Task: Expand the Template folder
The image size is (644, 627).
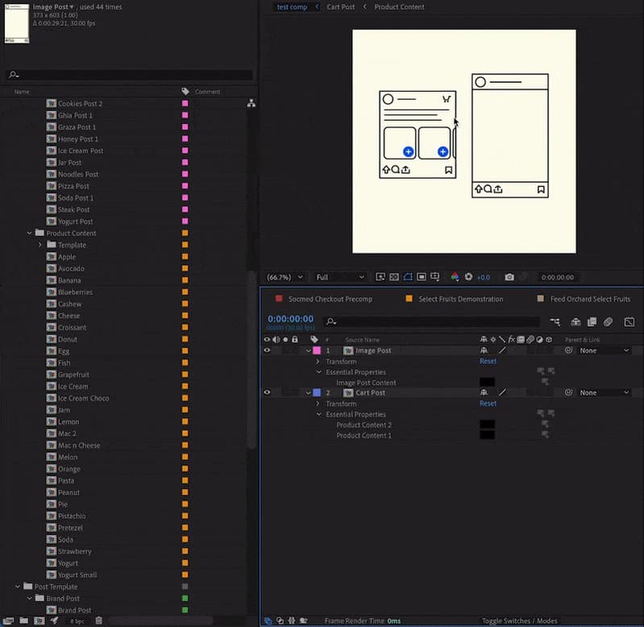Action: [x=40, y=245]
